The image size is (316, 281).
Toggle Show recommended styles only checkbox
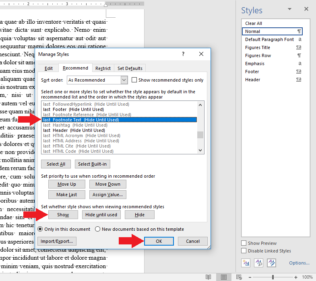coord(134,80)
